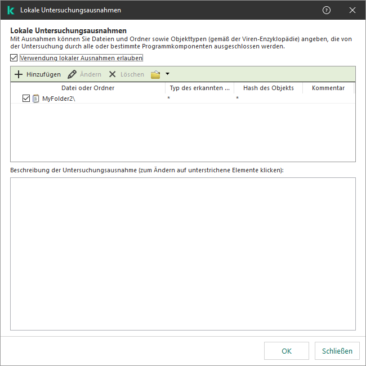Click the document icon beside MyFolder2
The height and width of the screenshot is (366, 366).
(x=36, y=99)
